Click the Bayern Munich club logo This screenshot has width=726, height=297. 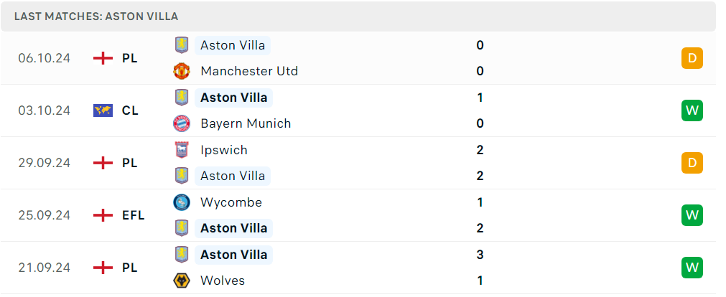tap(182, 123)
